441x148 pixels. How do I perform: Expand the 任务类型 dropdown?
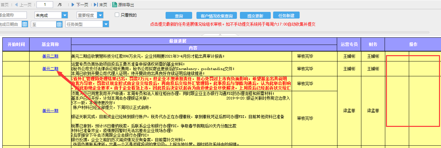click(106, 24)
